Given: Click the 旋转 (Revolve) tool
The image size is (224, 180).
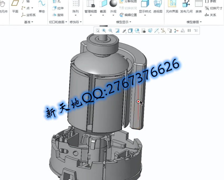Looking at the screenshot, I should (x=58, y=15).
